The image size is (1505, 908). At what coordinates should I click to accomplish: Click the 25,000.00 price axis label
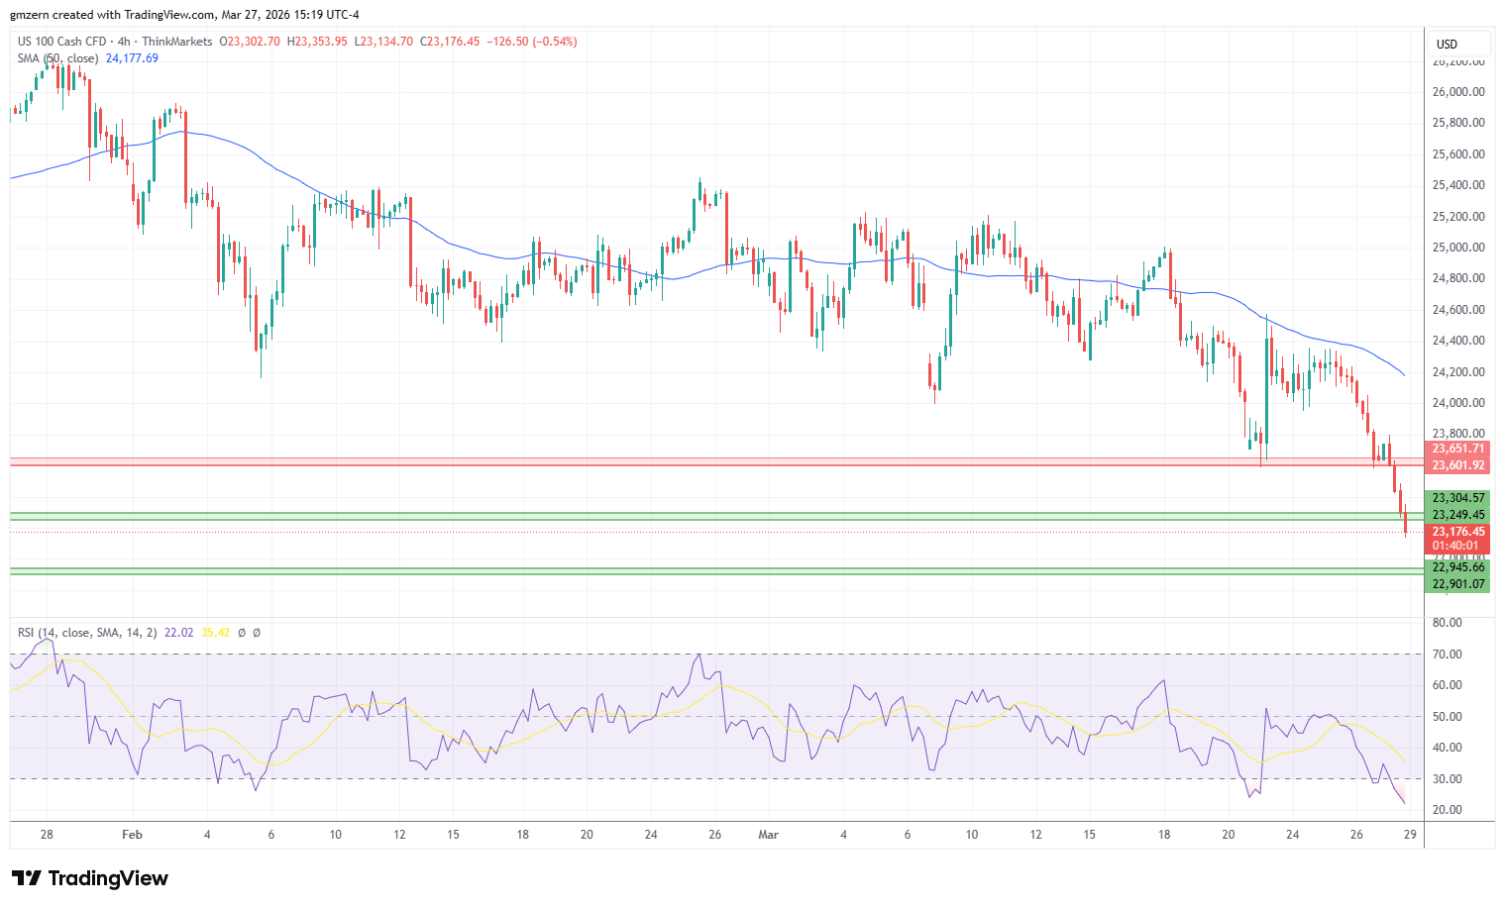(1458, 248)
